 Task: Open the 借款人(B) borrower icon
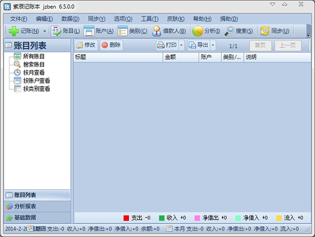click(156, 31)
